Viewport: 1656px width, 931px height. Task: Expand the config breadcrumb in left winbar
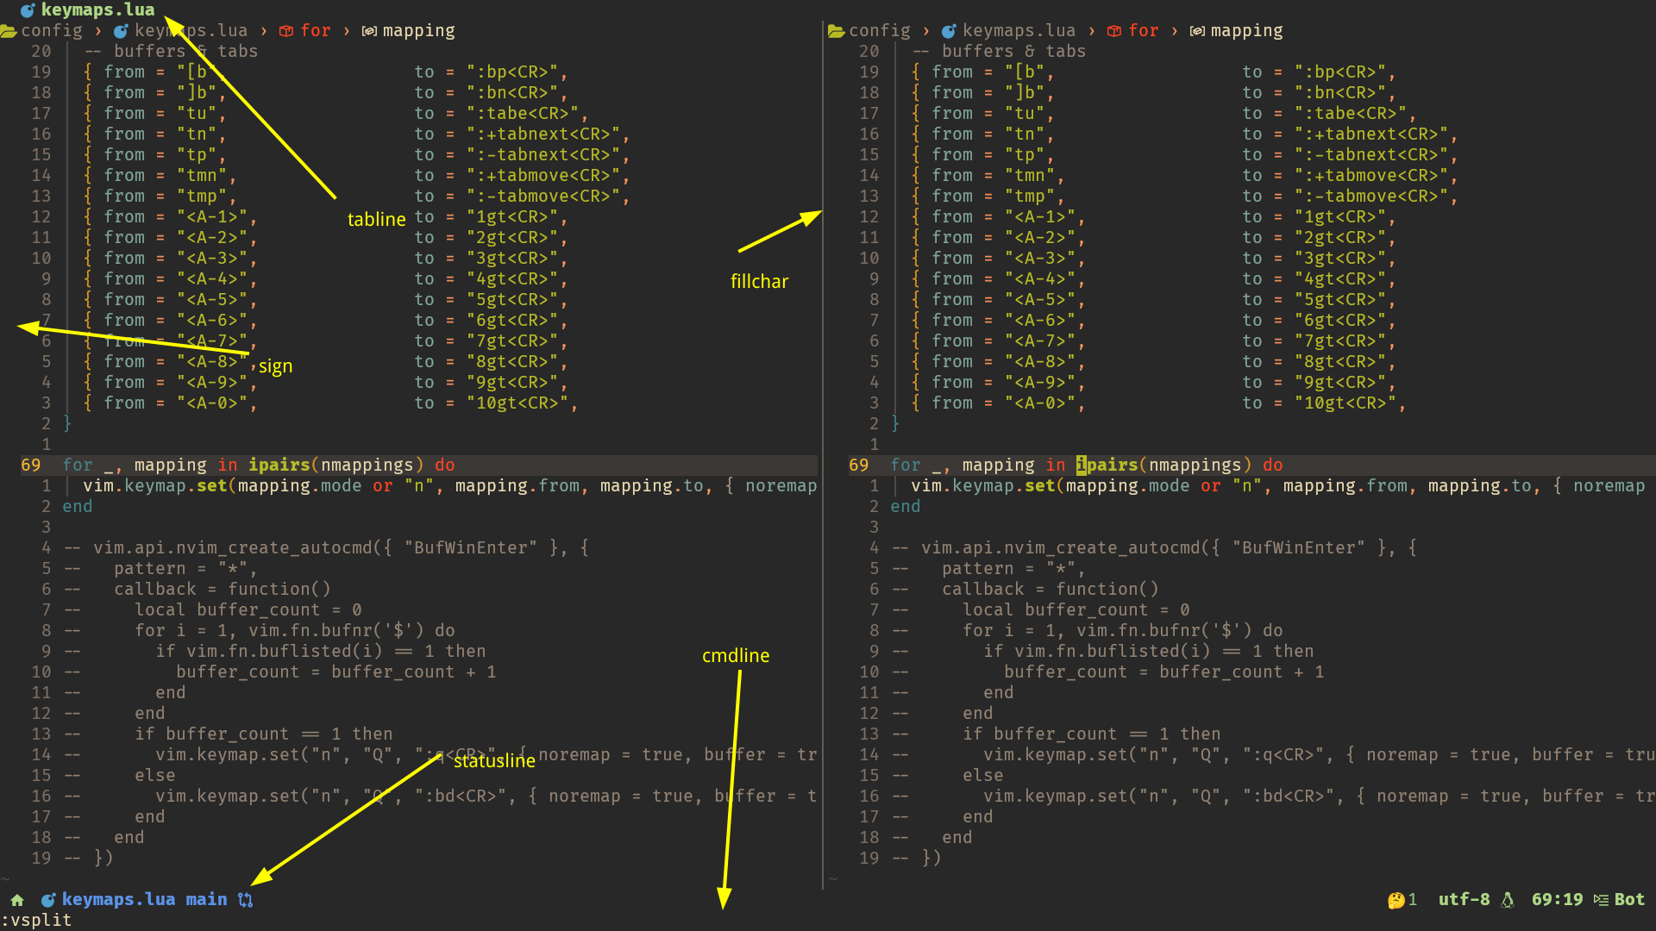click(52, 30)
